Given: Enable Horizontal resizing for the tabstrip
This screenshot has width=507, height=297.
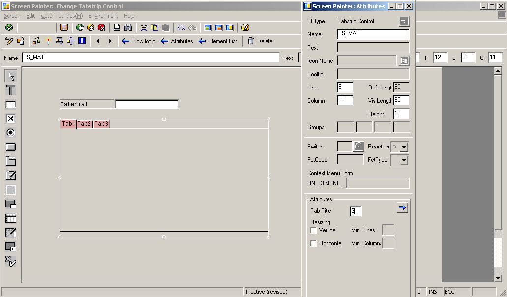Looking at the screenshot, I should tap(313, 243).
